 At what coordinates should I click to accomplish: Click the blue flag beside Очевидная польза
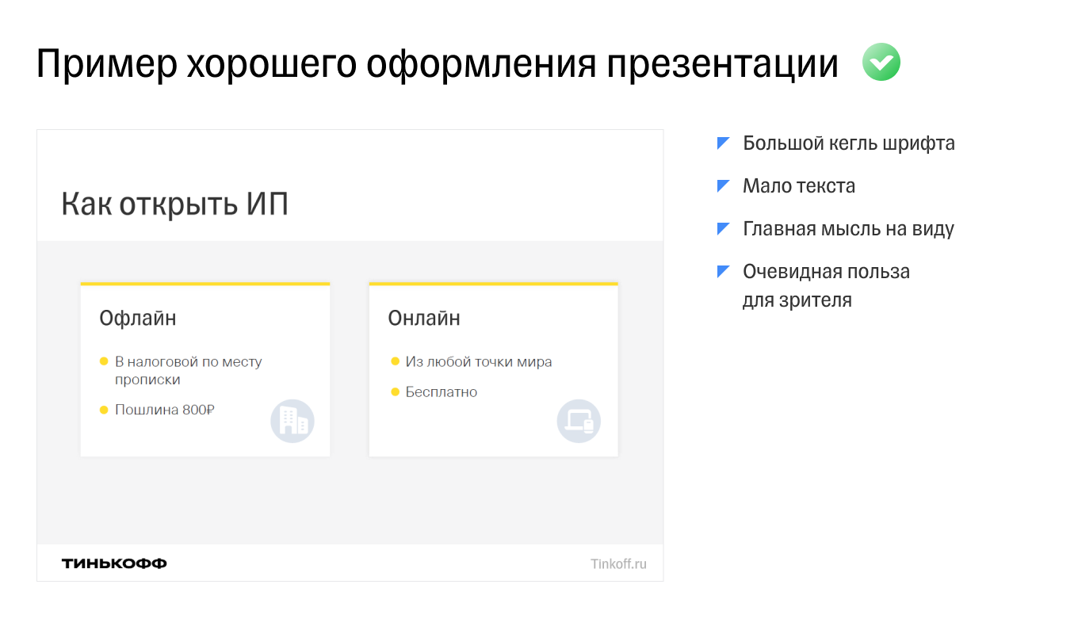[723, 270]
